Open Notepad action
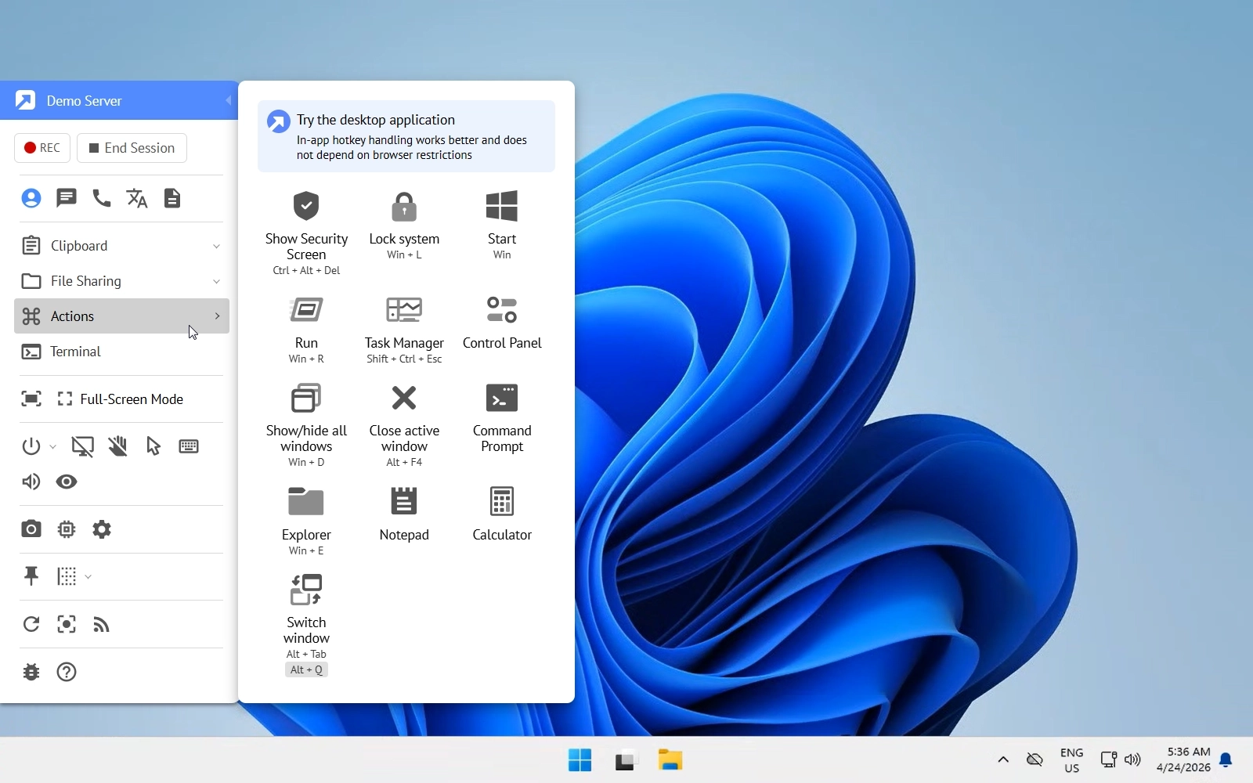1253x783 pixels. (404, 514)
